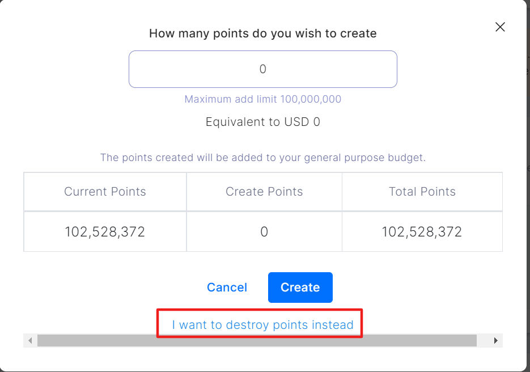Click the Current Points value cell
Screen dimensions: 530x372
[x=105, y=231]
